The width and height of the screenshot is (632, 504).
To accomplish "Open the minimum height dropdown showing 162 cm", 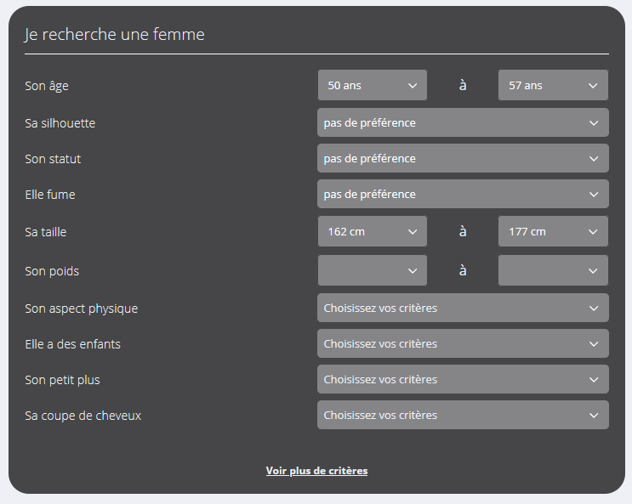I will 372,232.
